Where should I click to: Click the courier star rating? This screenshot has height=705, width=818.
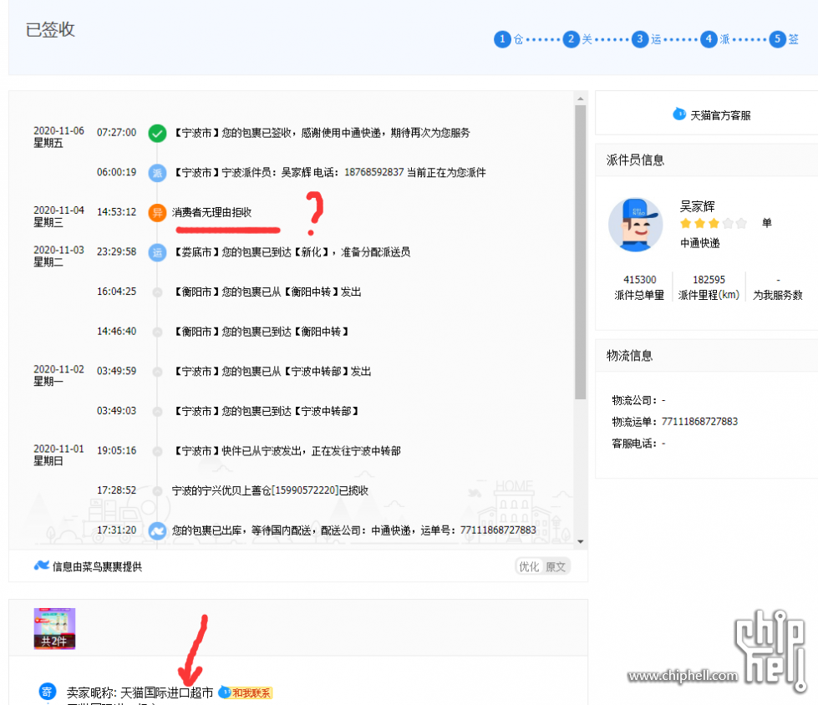(714, 224)
